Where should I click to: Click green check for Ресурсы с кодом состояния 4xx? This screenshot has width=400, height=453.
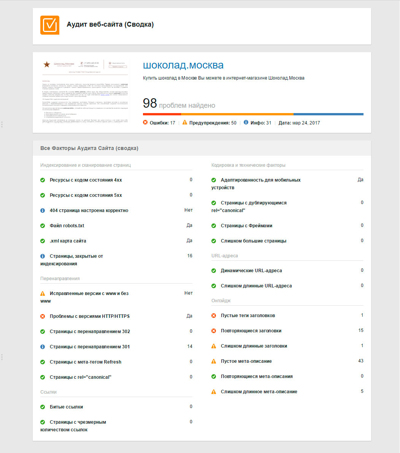tap(43, 180)
